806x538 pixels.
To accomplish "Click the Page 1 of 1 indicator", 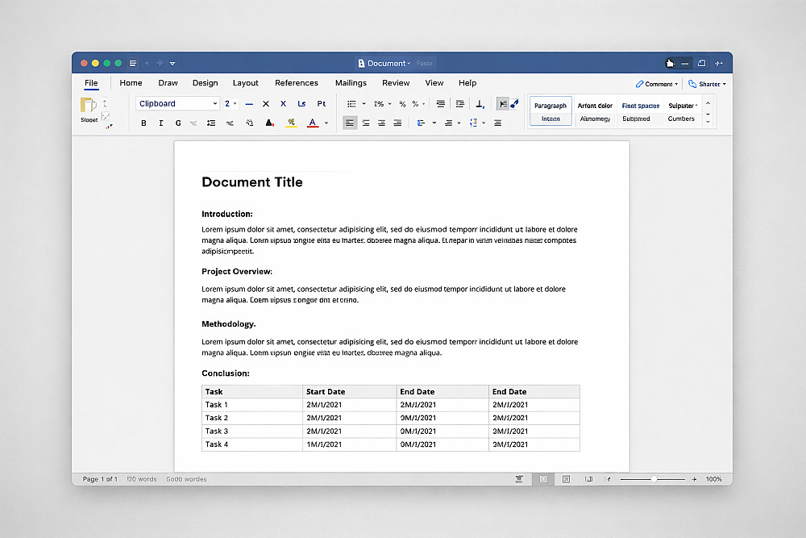I will (100, 479).
